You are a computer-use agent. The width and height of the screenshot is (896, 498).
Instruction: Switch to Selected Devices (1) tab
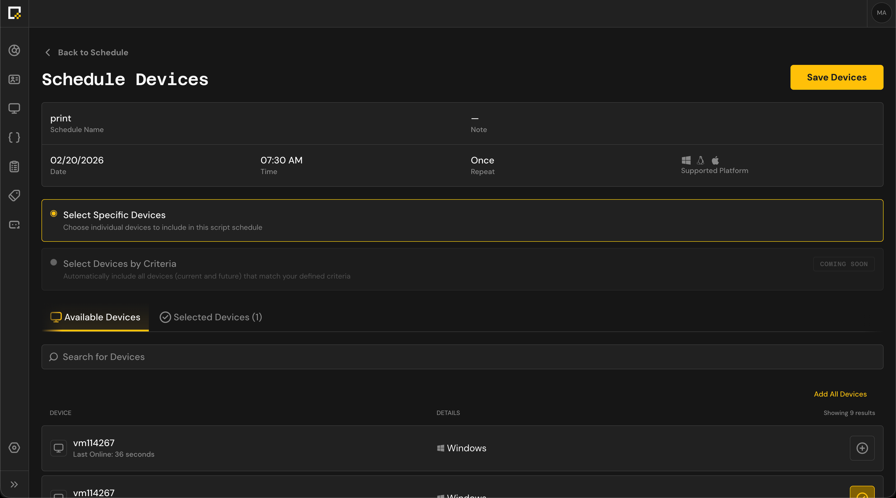tap(211, 317)
